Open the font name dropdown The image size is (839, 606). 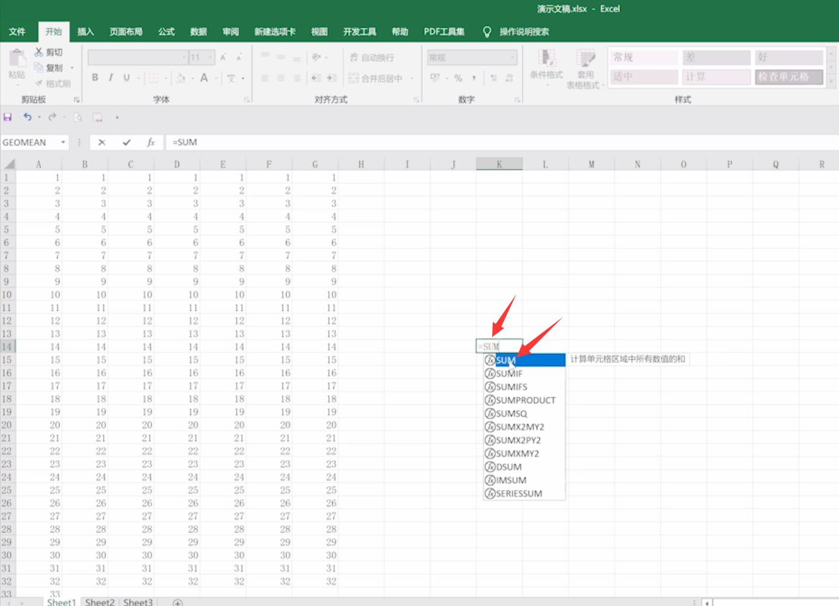point(184,57)
